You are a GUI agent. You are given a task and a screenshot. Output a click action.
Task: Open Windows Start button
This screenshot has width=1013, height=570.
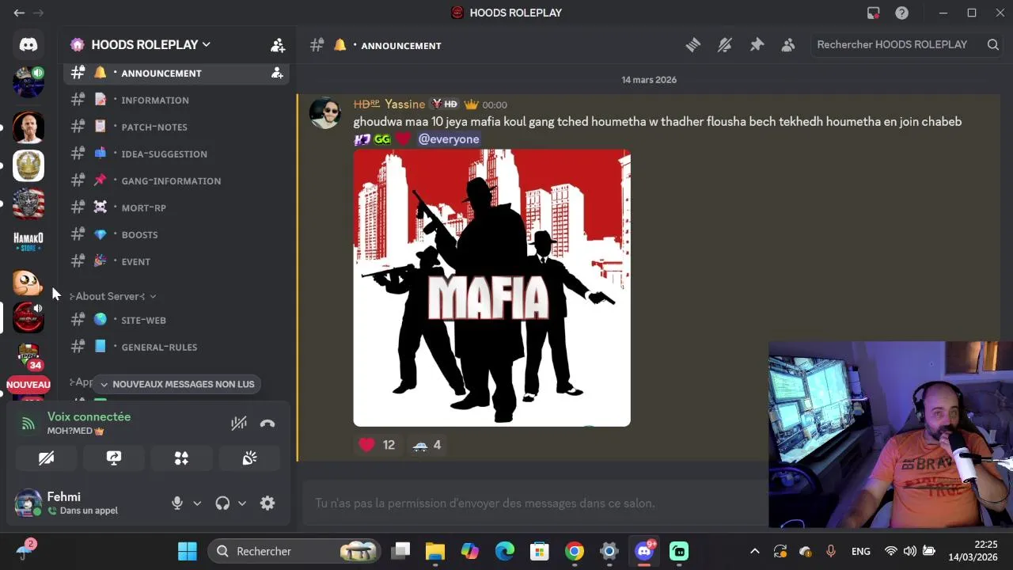188,551
